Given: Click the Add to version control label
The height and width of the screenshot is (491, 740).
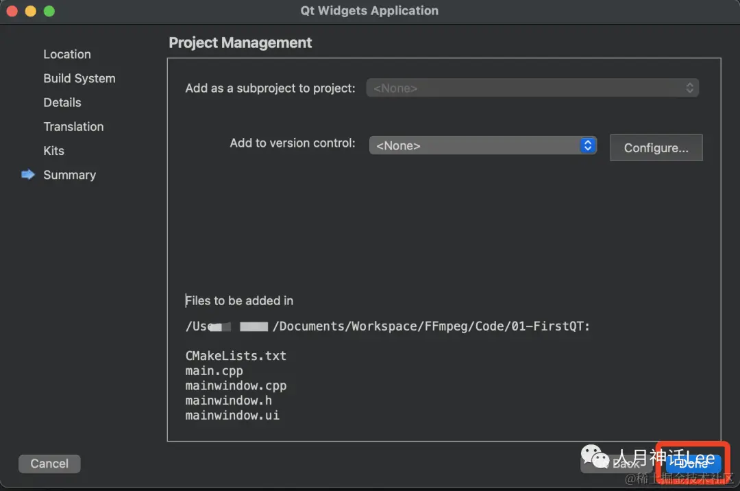Looking at the screenshot, I should click(x=293, y=143).
